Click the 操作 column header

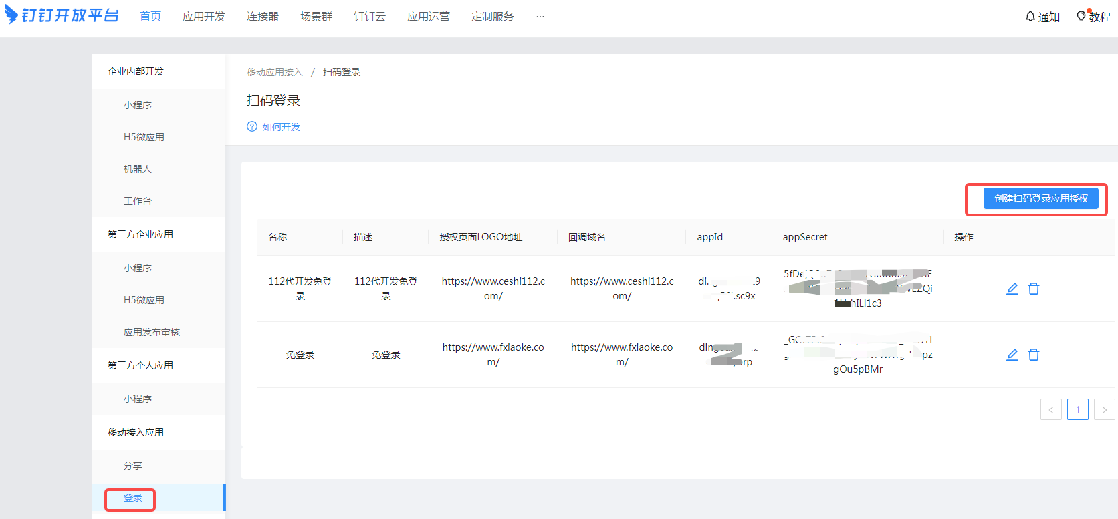point(964,237)
